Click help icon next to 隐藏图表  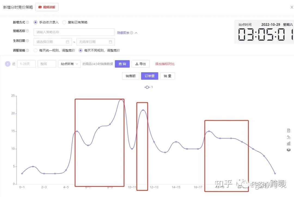click(x=132, y=33)
